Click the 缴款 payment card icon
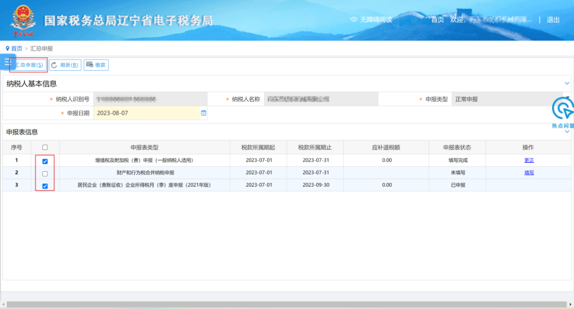The width and height of the screenshot is (574, 309). point(90,65)
